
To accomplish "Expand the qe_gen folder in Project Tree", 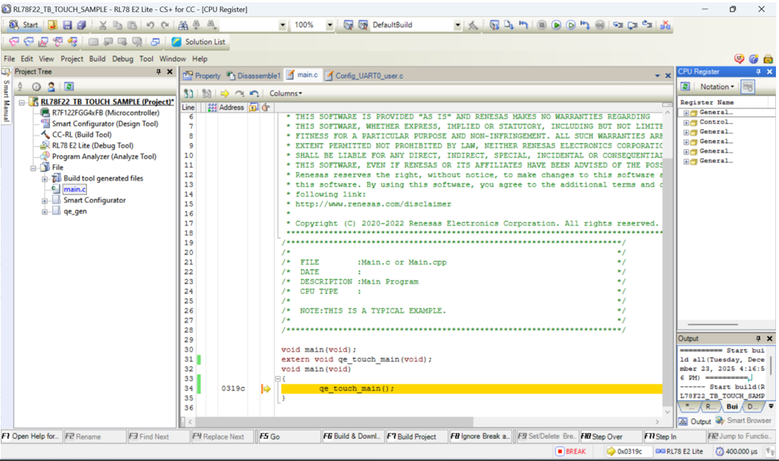I will (x=45, y=211).
